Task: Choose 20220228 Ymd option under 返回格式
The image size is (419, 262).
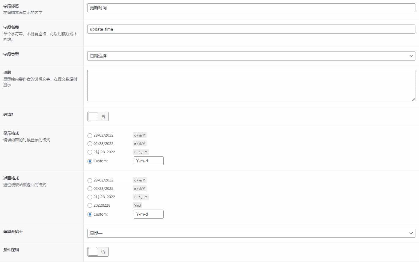Action: point(90,205)
